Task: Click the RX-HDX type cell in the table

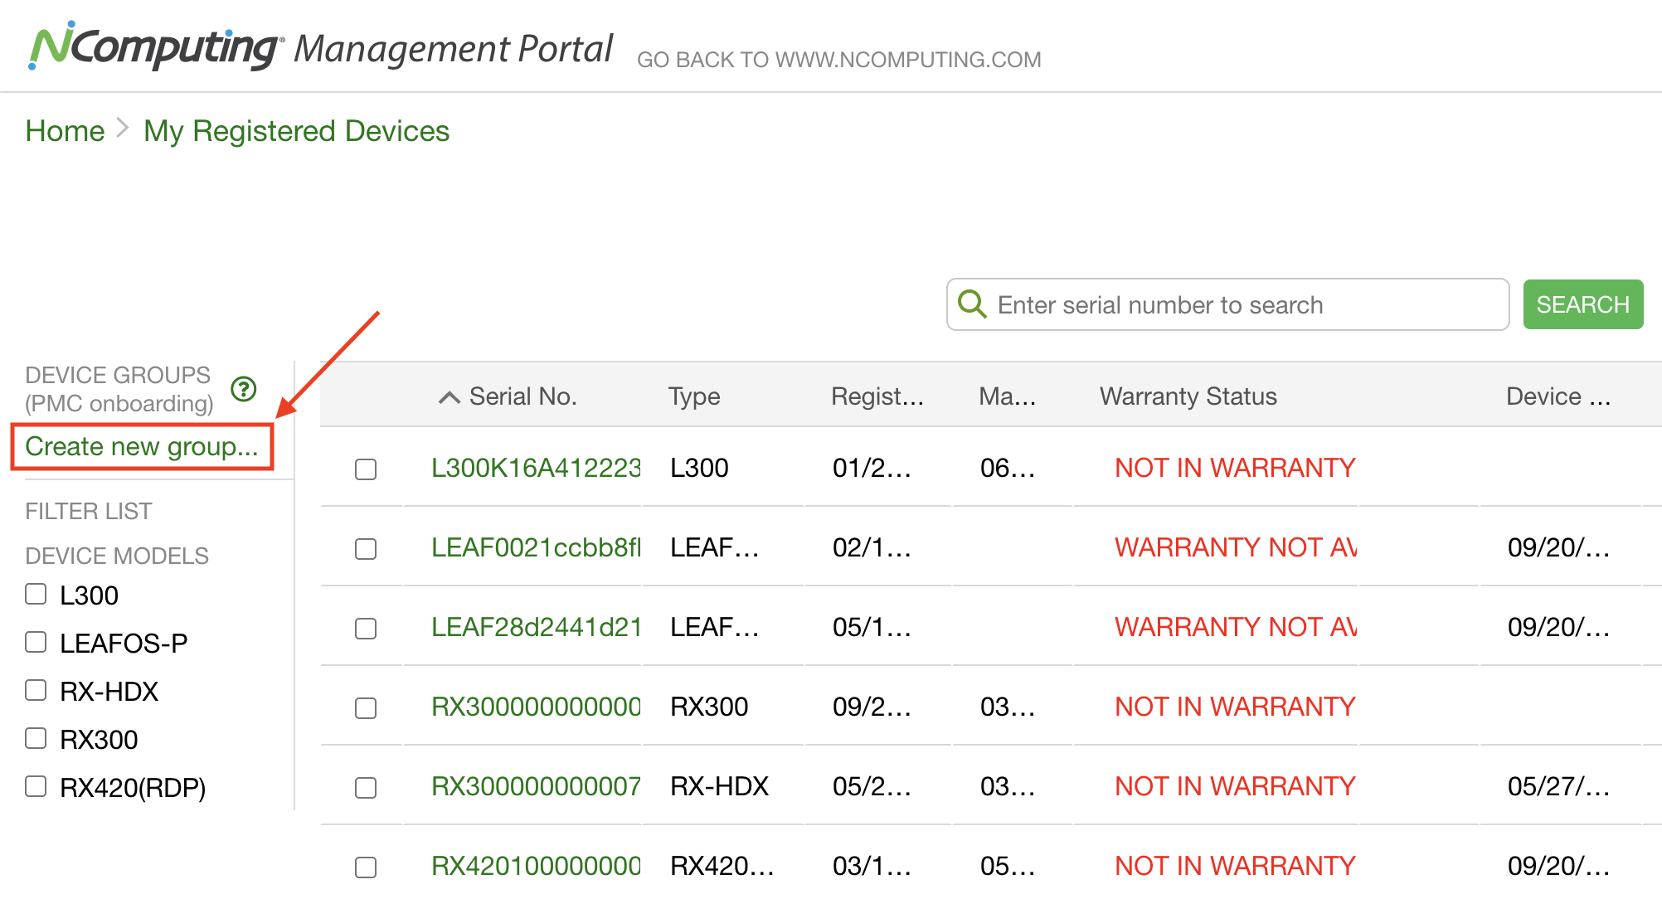Action: click(x=719, y=786)
